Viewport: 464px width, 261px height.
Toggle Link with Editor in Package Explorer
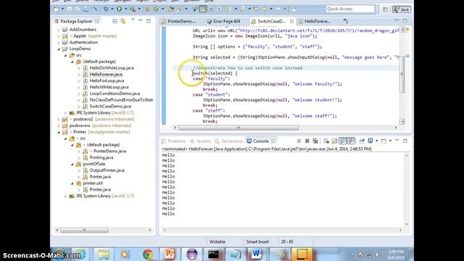[x=123, y=21]
